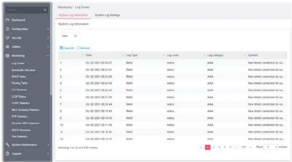The height and width of the screenshot is (162, 292).
Task: Open CLI Sessions in sidebar
Action: [x=19, y=90]
